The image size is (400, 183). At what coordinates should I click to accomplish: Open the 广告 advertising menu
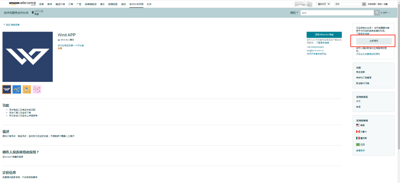79,4
